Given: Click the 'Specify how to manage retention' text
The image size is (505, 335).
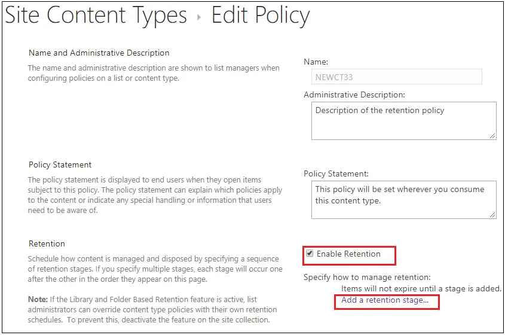Looking at the screenshot, I should 367,277.
